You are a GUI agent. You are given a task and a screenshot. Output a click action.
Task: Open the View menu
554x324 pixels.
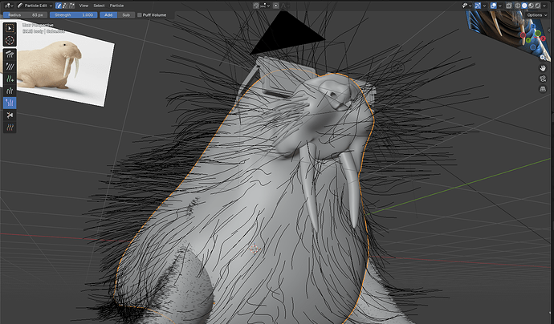click(84, 6)
